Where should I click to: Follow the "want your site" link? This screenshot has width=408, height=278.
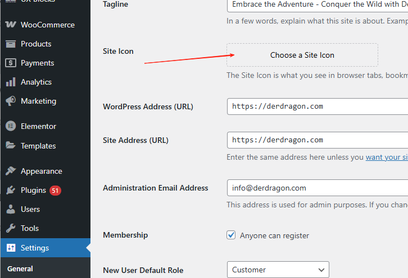[386, 157]
